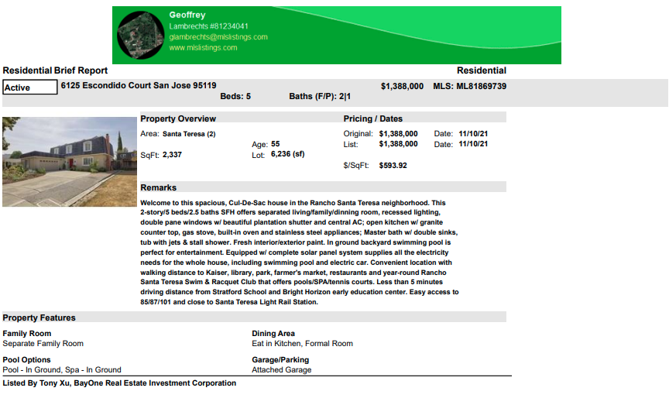Click the Pool Options feature label
This screenshot has height=405, width=669.
pos(26,360)
